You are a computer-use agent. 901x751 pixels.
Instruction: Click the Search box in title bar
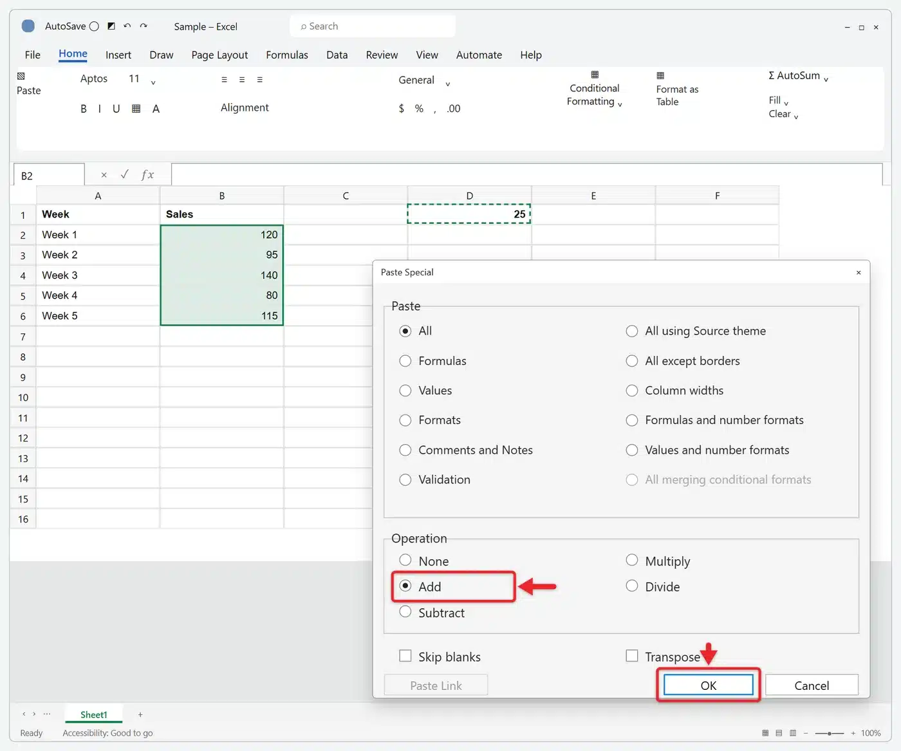pyautogui.click(x=373, y=26)
